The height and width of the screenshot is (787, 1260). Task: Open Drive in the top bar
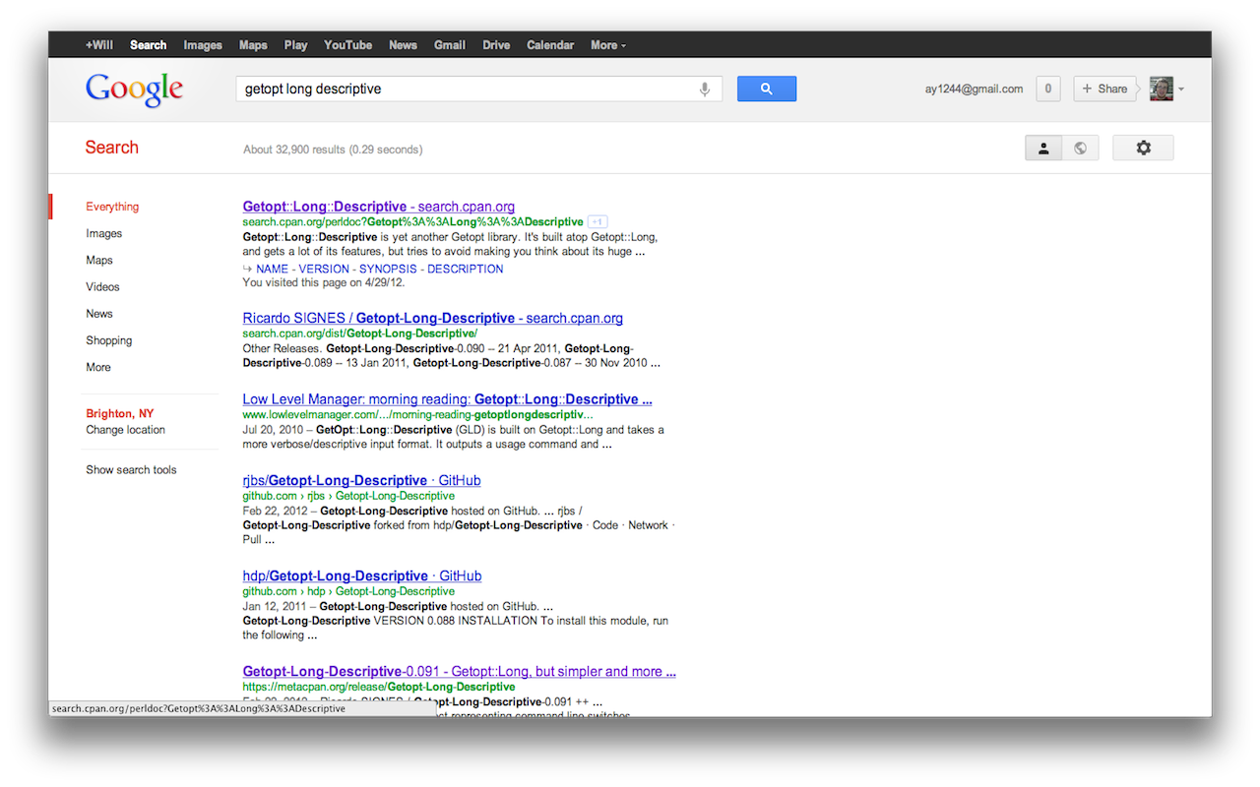pyautogui.click(x=496, y=45)
